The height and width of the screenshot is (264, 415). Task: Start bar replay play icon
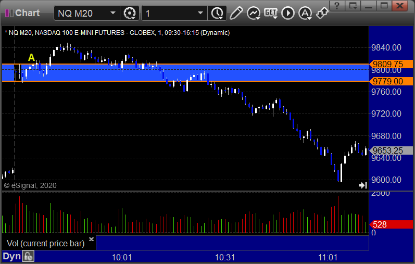click(x=288, y=13)
